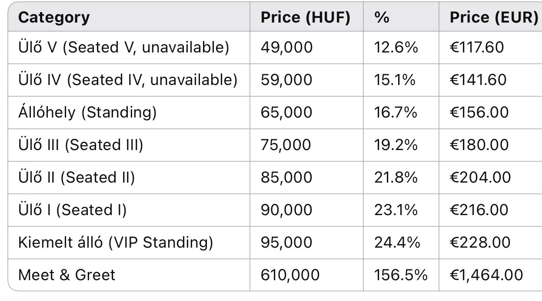Viewport: 542px width, 301px height.
Task: Click the €141.60 price cell
Action: [x=478, y=80]
